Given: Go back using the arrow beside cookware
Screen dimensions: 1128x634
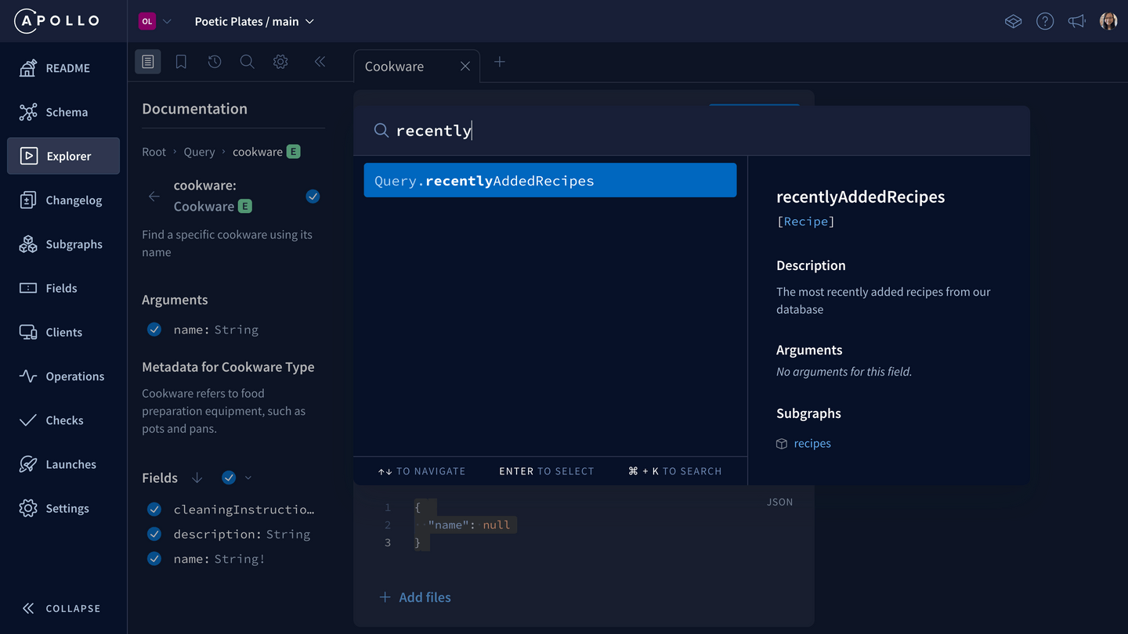Looking at the screenshot, I should tap(154, 196).
